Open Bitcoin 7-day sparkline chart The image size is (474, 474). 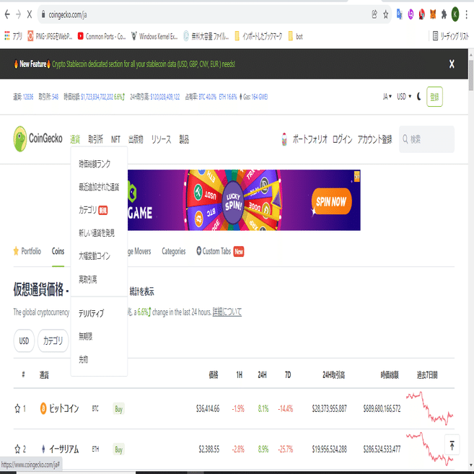(x=429, y=408)
